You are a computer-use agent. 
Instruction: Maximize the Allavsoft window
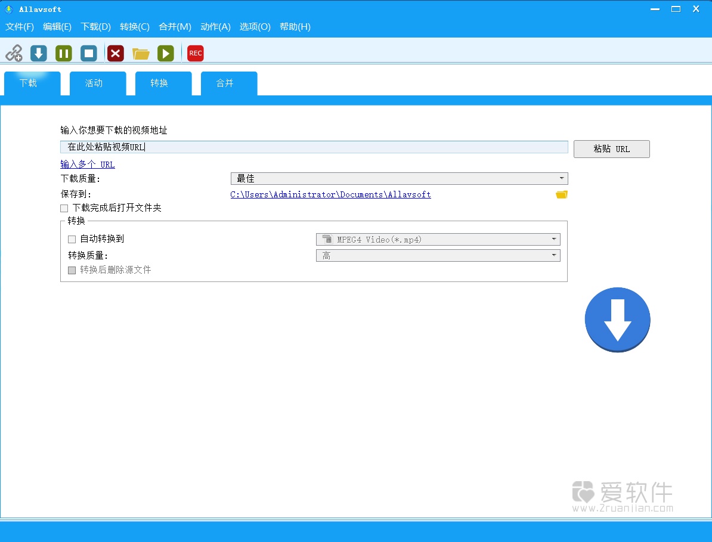tap(676, 9)
